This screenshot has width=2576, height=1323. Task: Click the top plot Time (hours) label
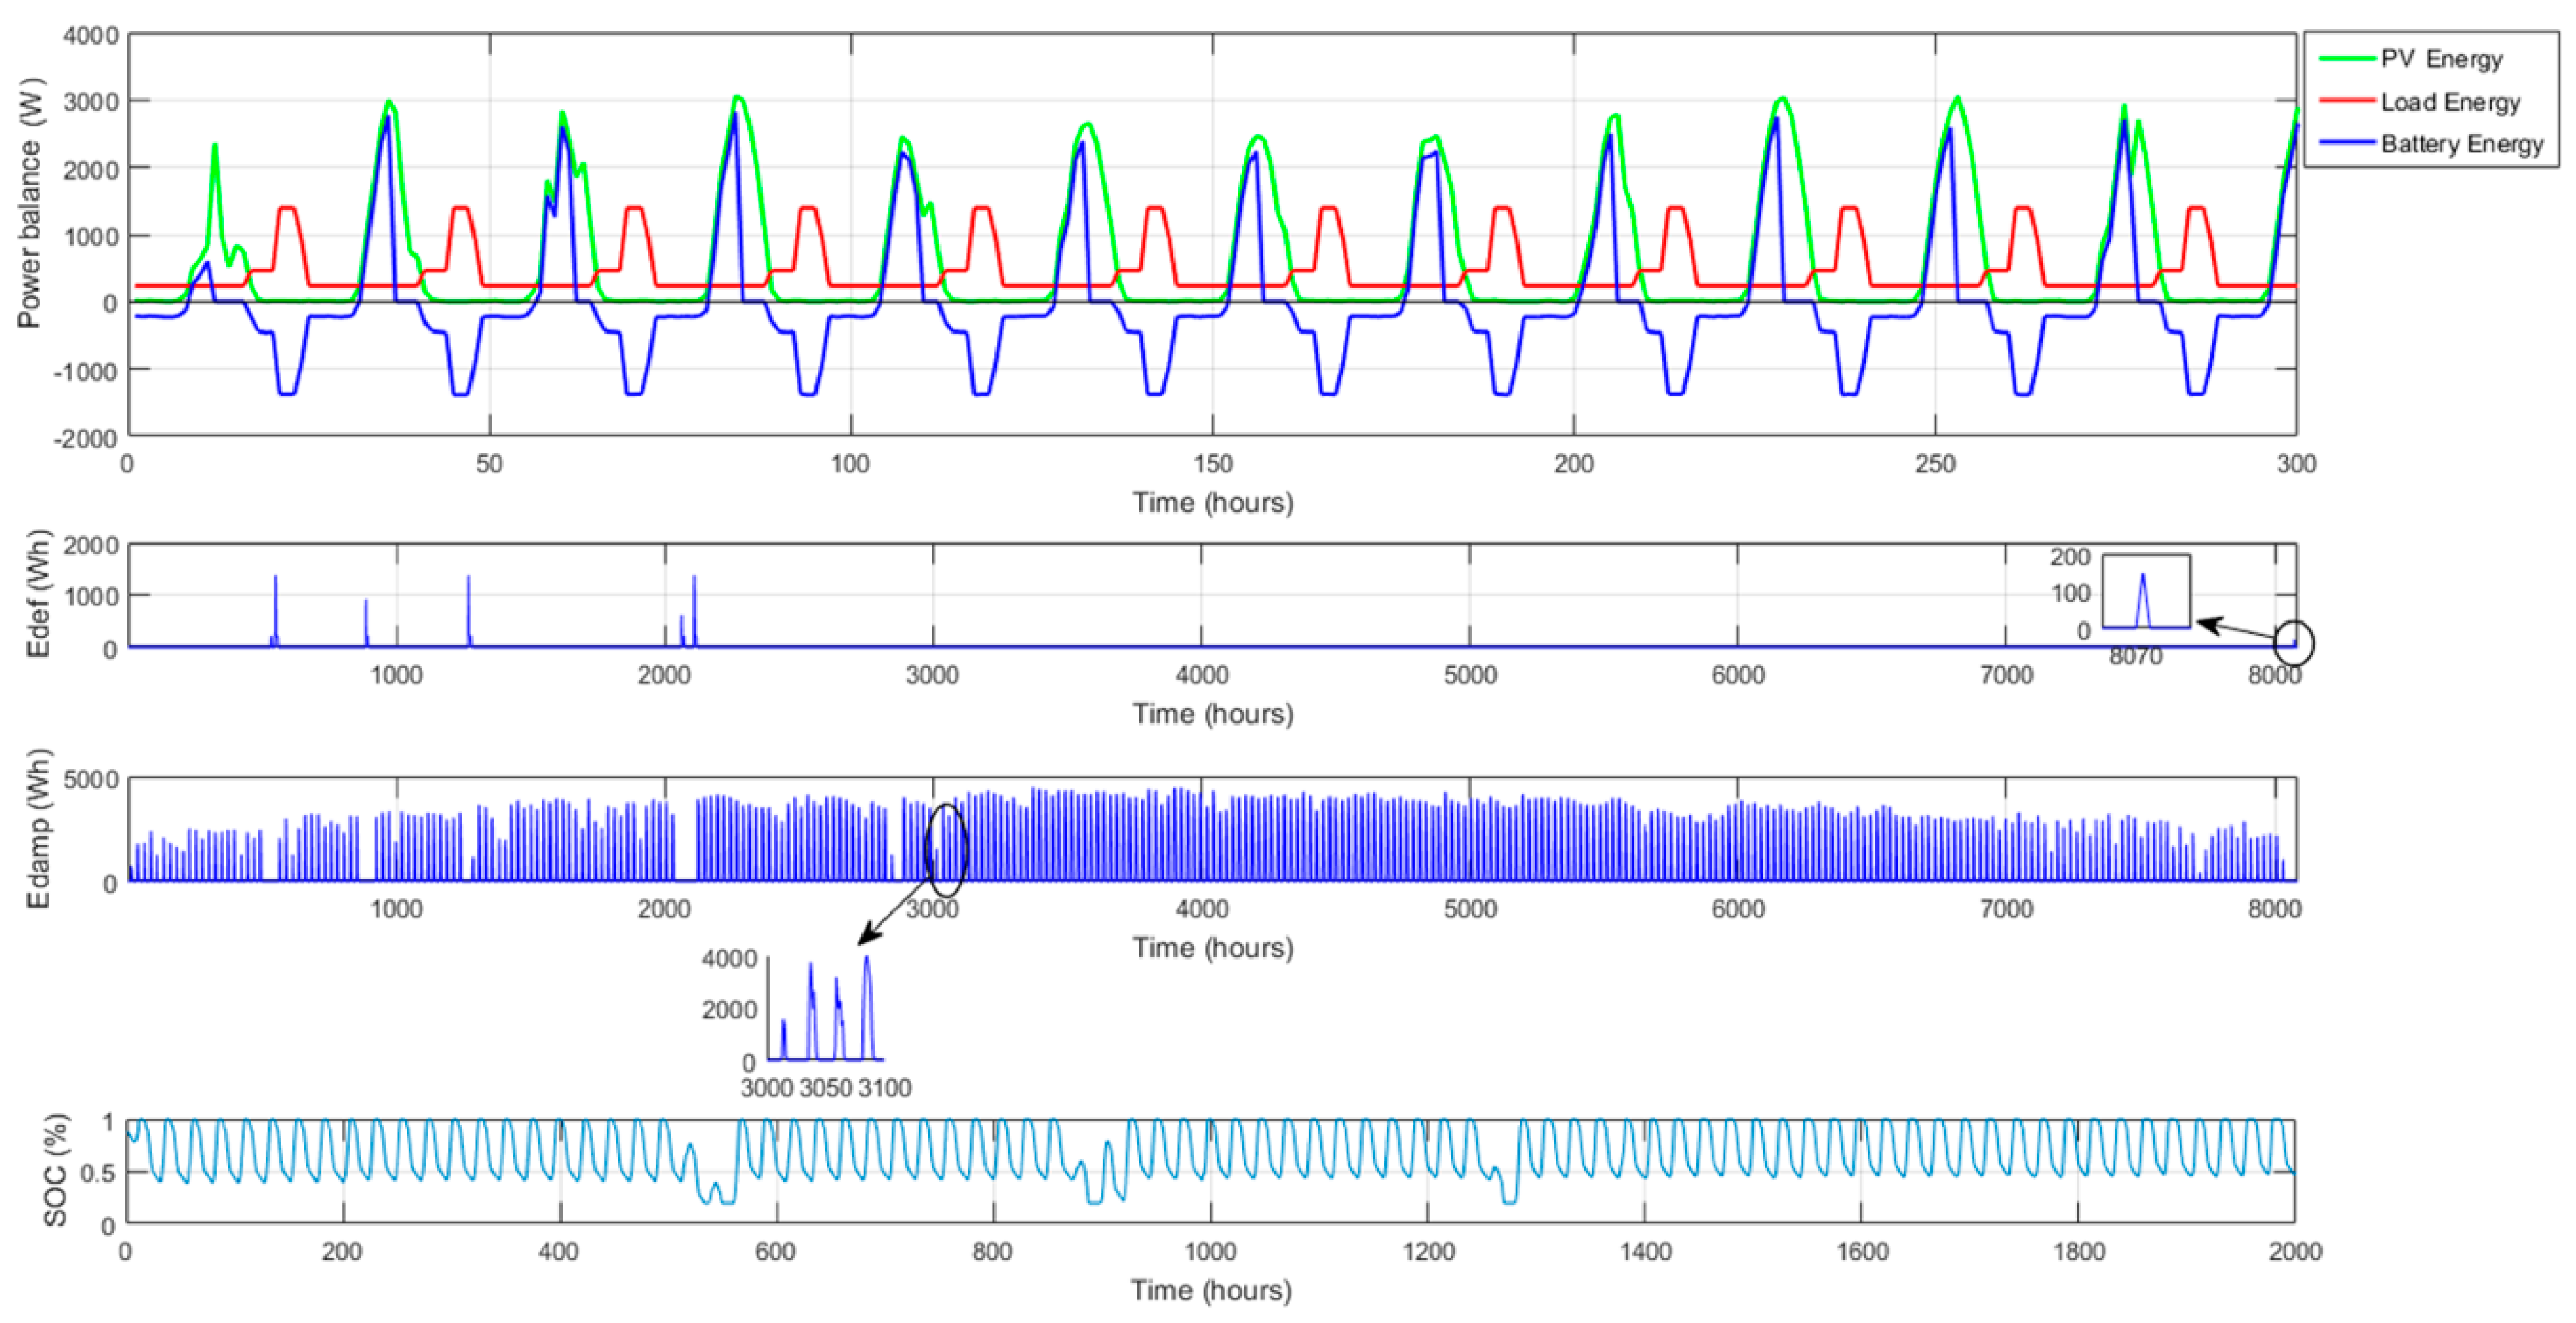click(1212, 502)
